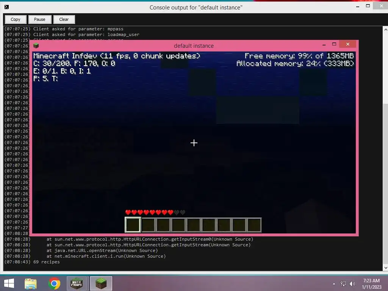The height and width of the screenshot is (291, 388).
Task: Maximize the default instance window
Action: pyautogui.click(x=334, y=44)
